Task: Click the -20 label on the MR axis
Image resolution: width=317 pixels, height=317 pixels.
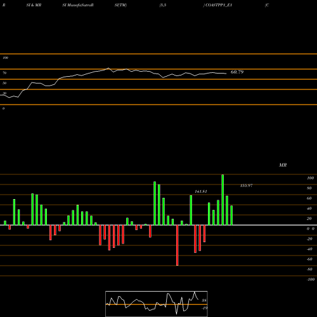Action: [309, 239]
